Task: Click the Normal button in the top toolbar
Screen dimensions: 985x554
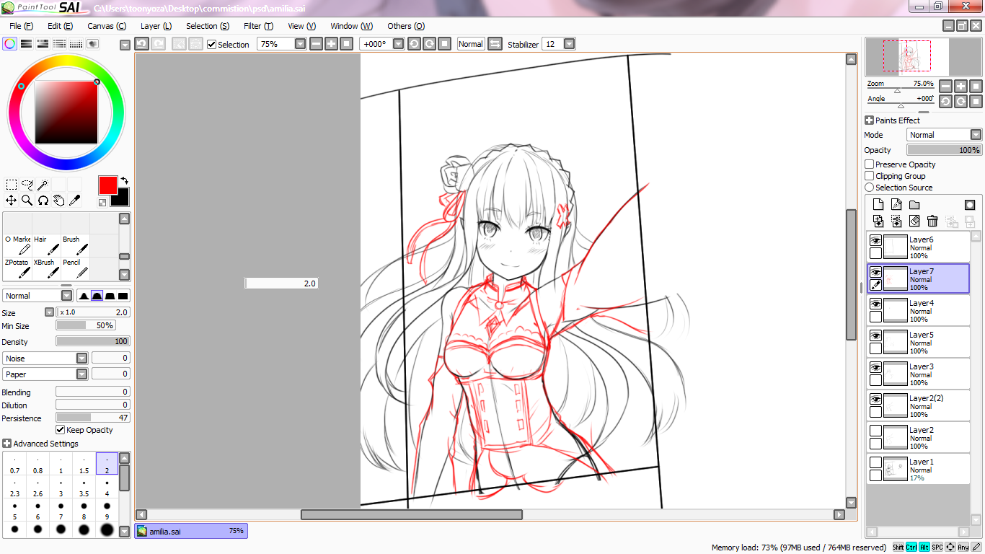Action: (471, 44)
